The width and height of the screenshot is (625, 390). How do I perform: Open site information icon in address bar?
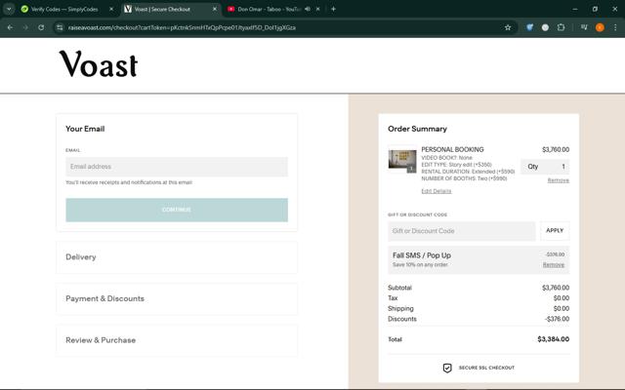click(x=60, y=27)
